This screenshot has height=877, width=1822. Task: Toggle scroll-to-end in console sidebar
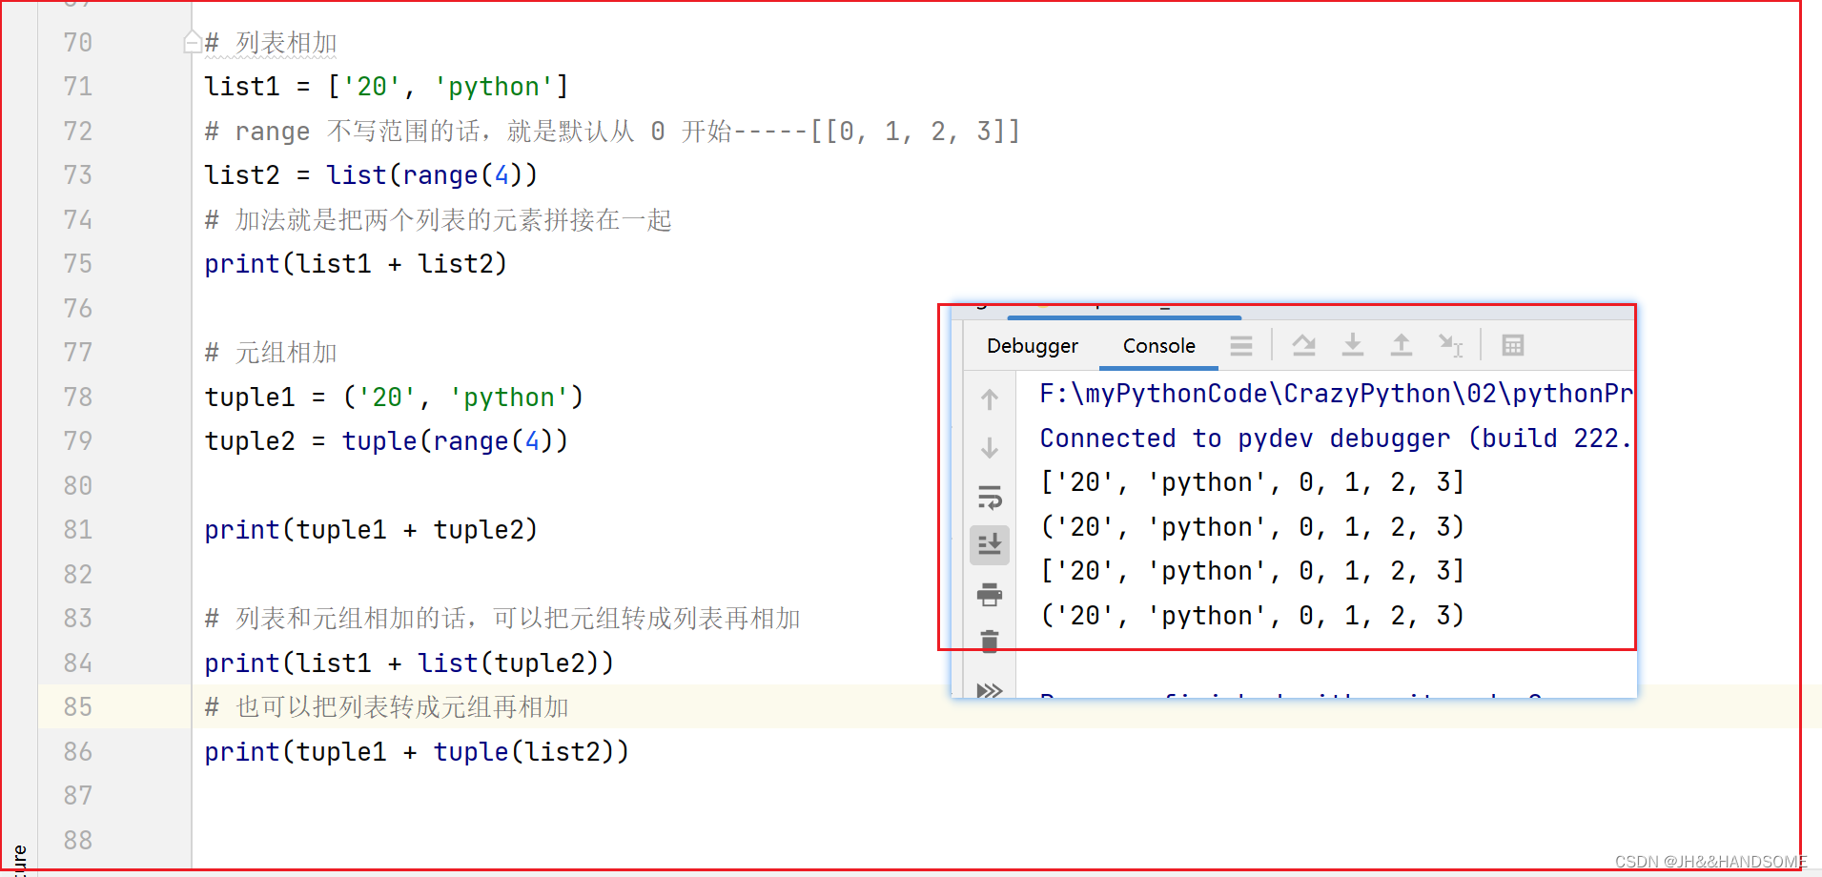990,545
